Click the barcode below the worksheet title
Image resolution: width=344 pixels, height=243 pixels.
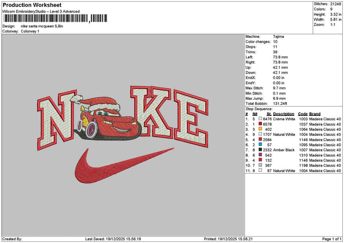click(x=55, y=18)
